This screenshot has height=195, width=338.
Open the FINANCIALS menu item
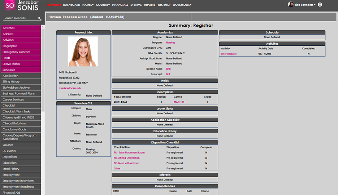click(x=120, y=5)
